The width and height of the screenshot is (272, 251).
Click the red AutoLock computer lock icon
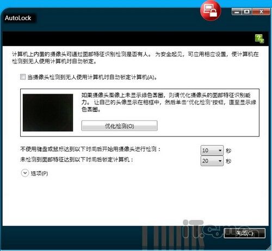211,11
